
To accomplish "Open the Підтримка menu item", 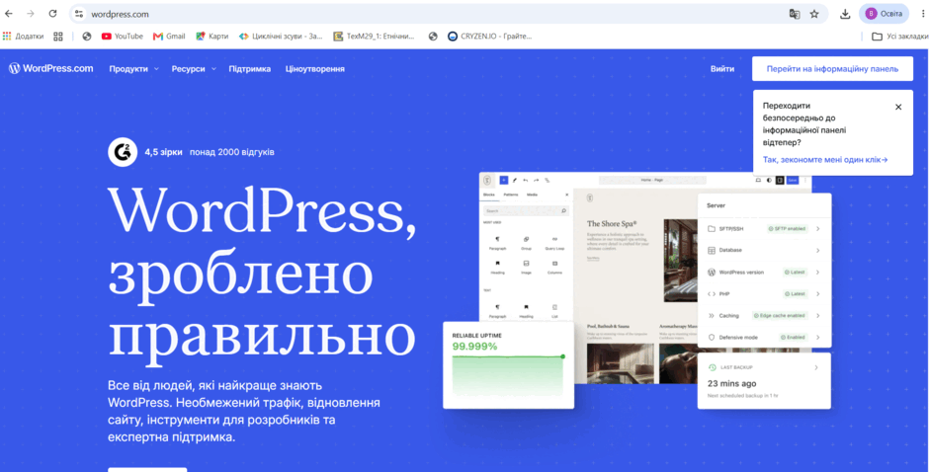I will (x=249, y=69).
